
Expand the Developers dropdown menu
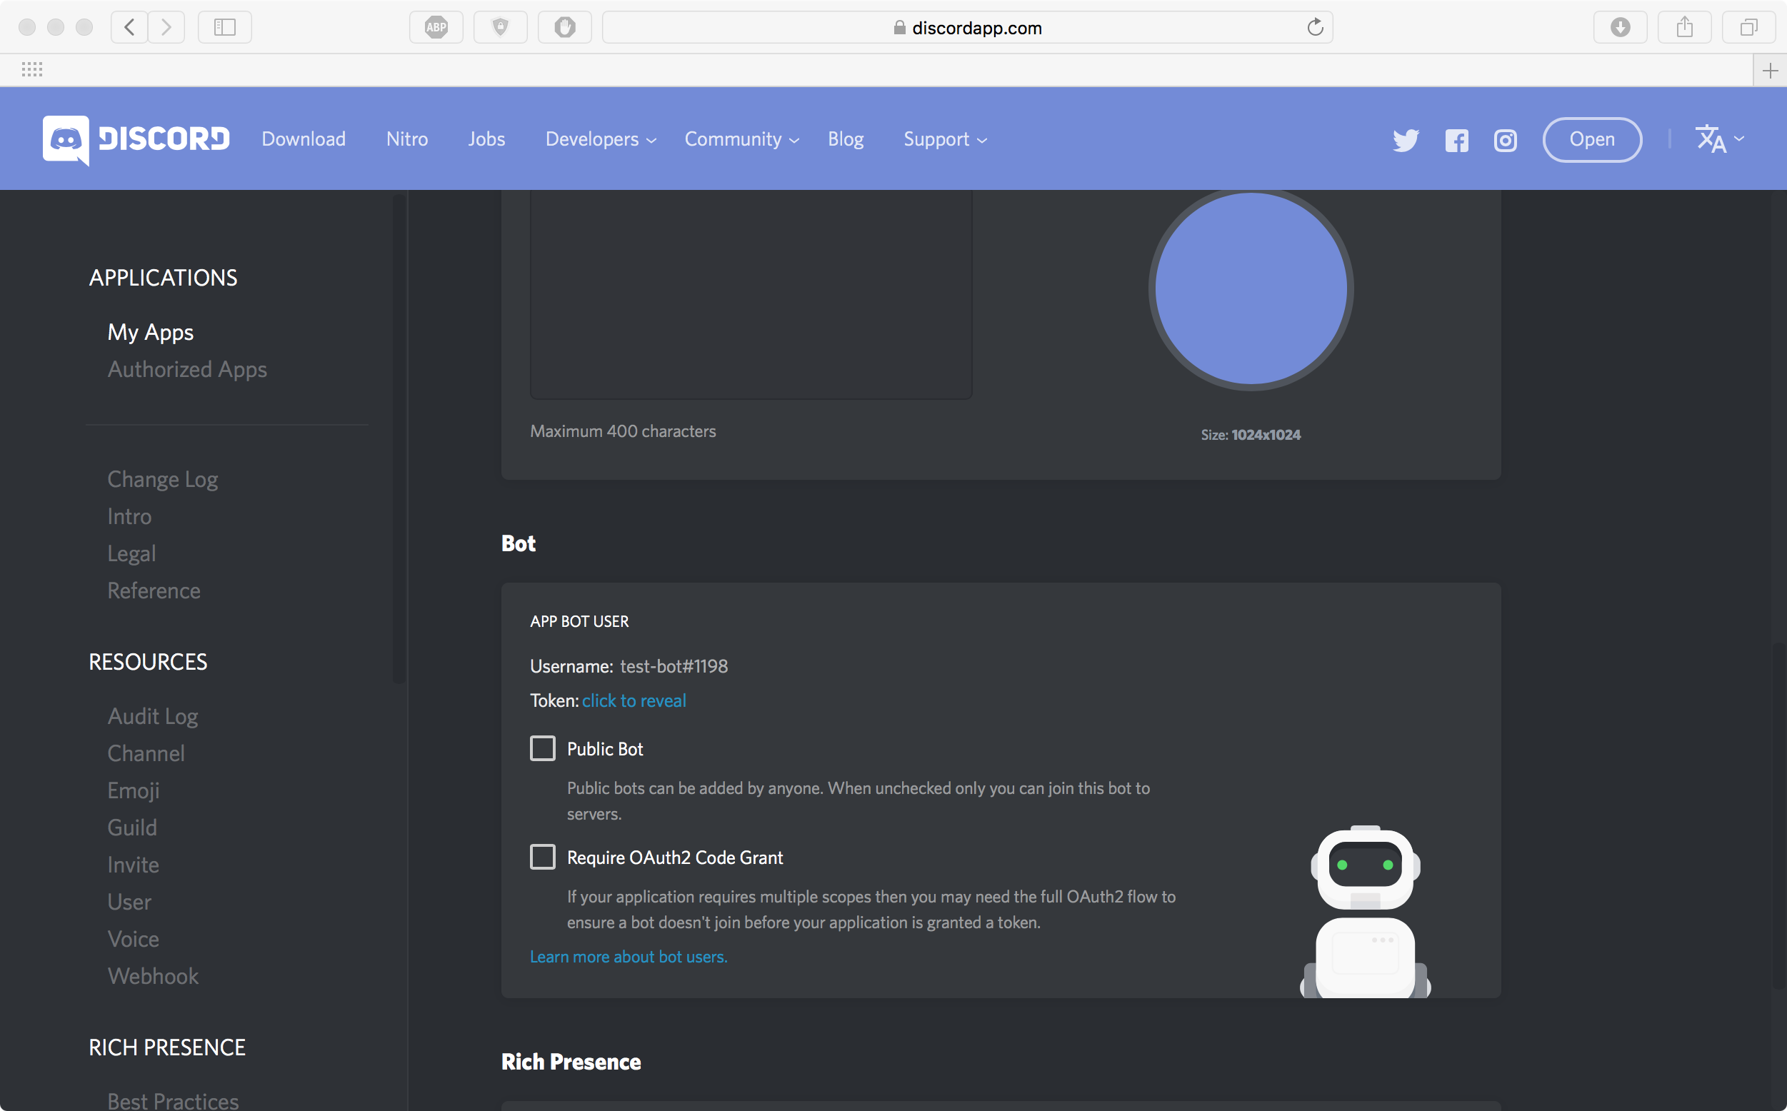tap(601, 140)
